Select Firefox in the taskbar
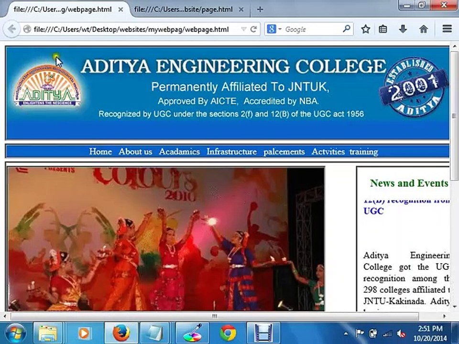The width and height of the screenshot is (459, 344). 121,333
